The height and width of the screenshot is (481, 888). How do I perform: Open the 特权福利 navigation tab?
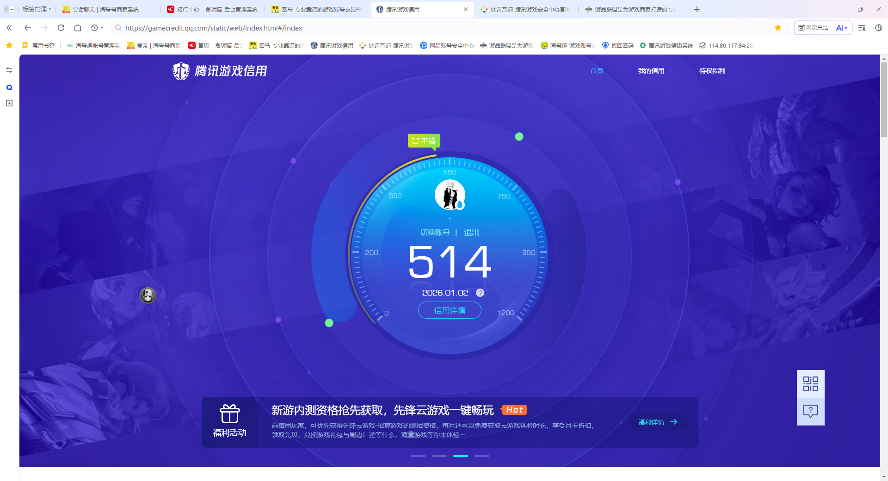pyautogui.click(x=712, y=71)
